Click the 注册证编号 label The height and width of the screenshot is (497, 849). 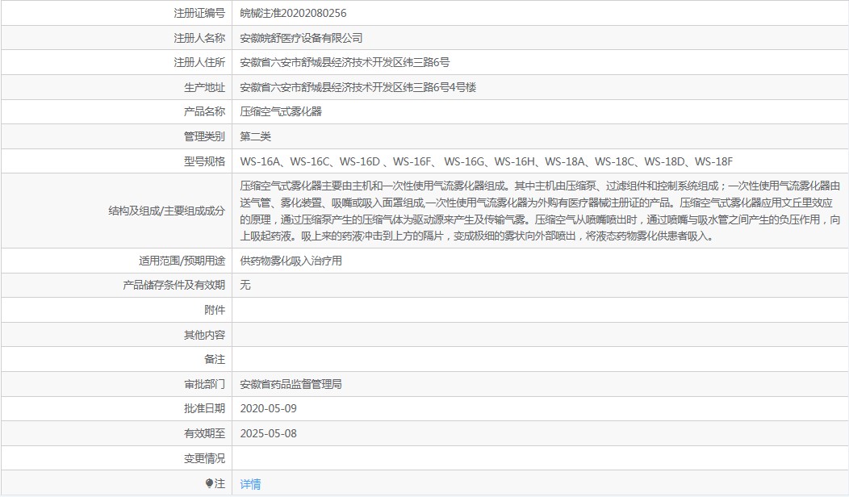199,13
